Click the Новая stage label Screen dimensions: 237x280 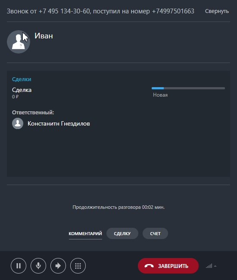tap(160, 95)
